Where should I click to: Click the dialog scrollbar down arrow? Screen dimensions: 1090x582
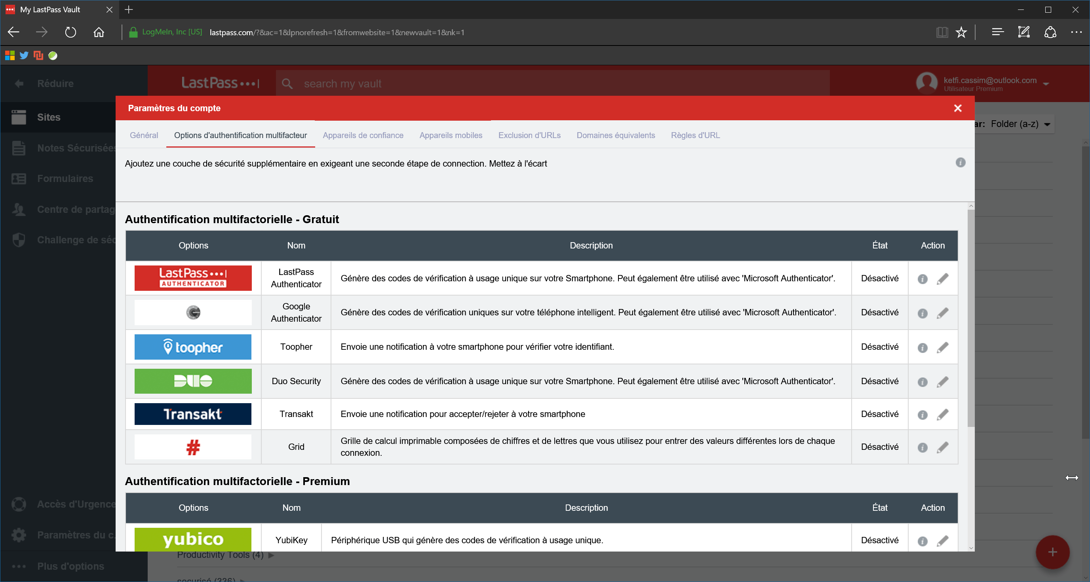(x=971, y=548)
